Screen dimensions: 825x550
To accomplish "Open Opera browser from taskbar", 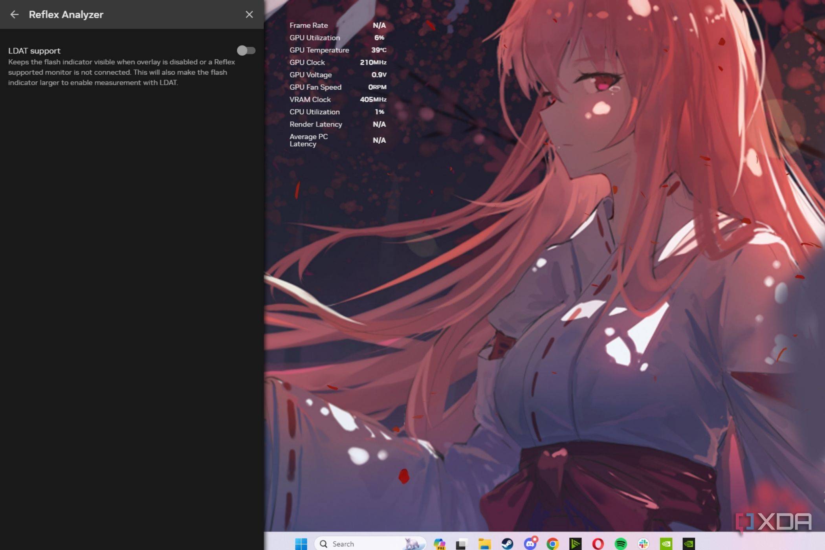I will click(598, 544).
